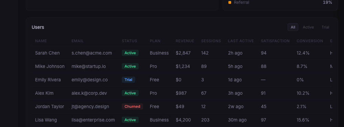Click email mike@startup.io

pos(89,66)
